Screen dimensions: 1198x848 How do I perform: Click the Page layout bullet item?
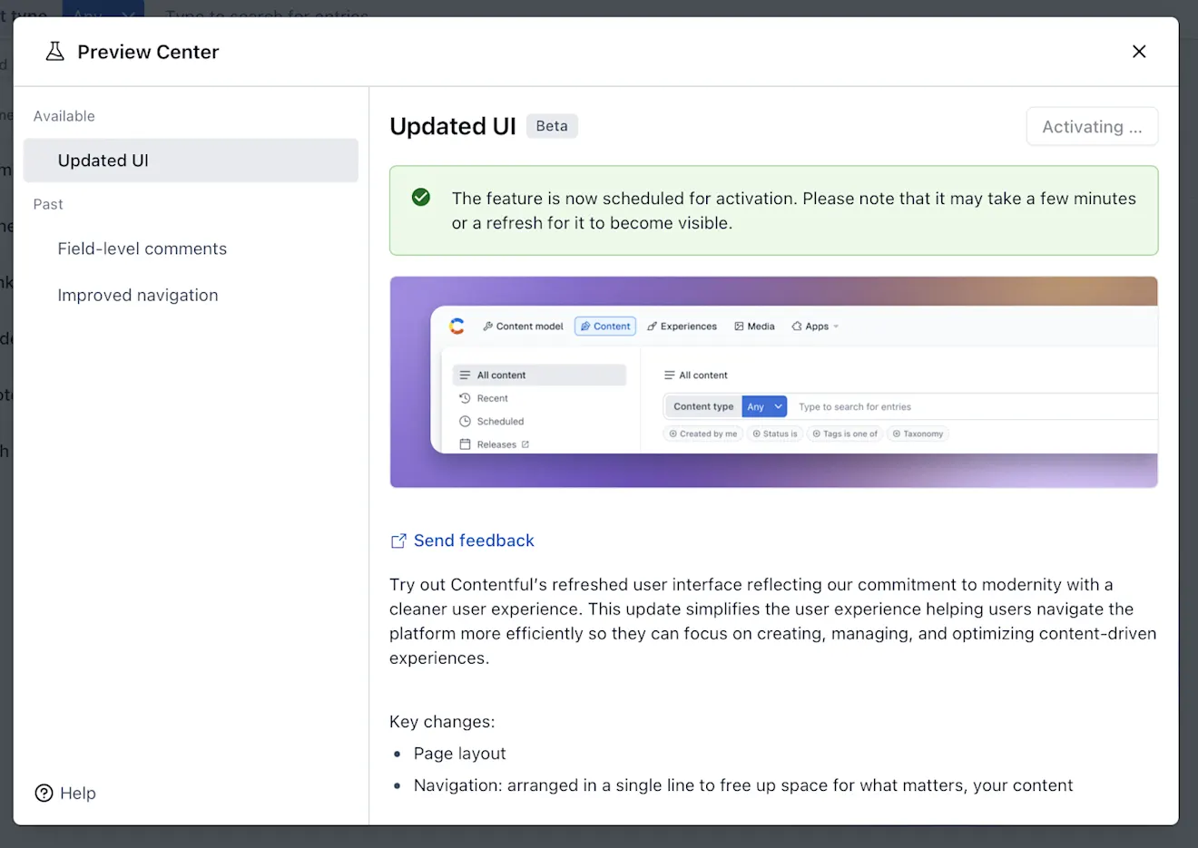pyautogui.click(x=459, y=754)
